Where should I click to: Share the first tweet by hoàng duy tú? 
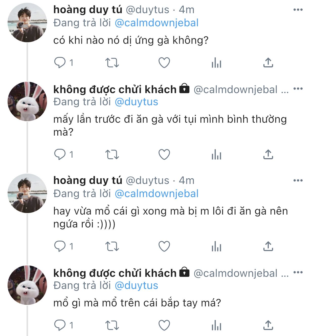[x=268, y=62]
